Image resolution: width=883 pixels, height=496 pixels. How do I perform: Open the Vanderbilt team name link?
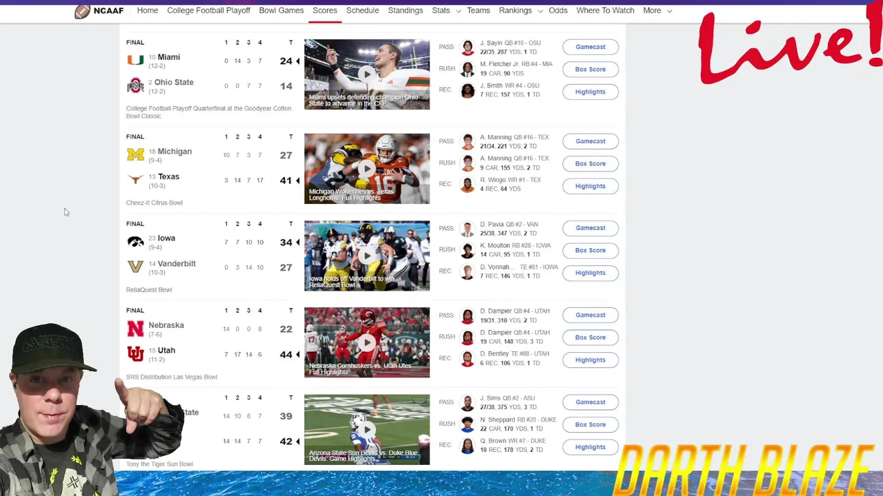[x=177, y=264]
